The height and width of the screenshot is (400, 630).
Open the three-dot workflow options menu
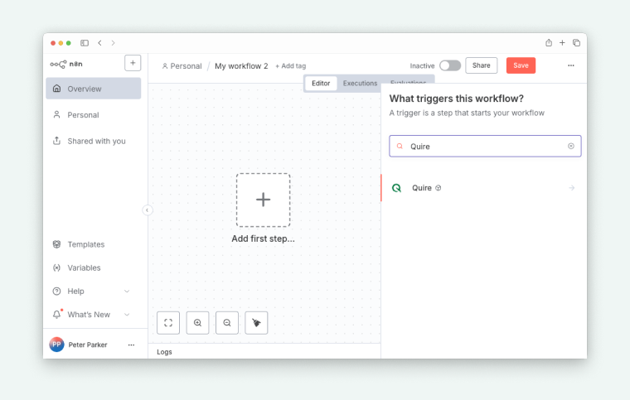[x=570, y=65]
